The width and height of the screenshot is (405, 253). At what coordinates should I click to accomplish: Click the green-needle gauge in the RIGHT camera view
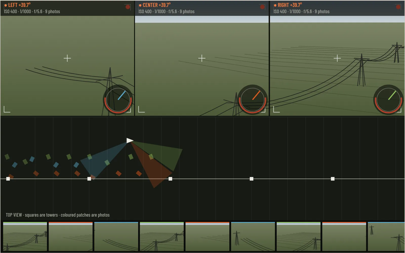388,100
